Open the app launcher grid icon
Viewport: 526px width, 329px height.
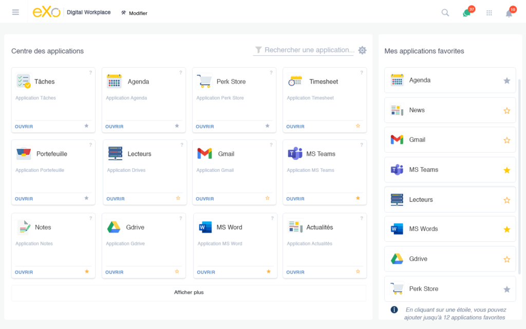pyautogui.click(x=489, y=13)
